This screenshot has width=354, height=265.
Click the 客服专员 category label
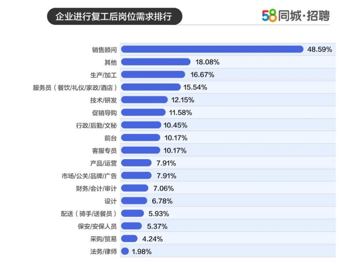(104, 150)
